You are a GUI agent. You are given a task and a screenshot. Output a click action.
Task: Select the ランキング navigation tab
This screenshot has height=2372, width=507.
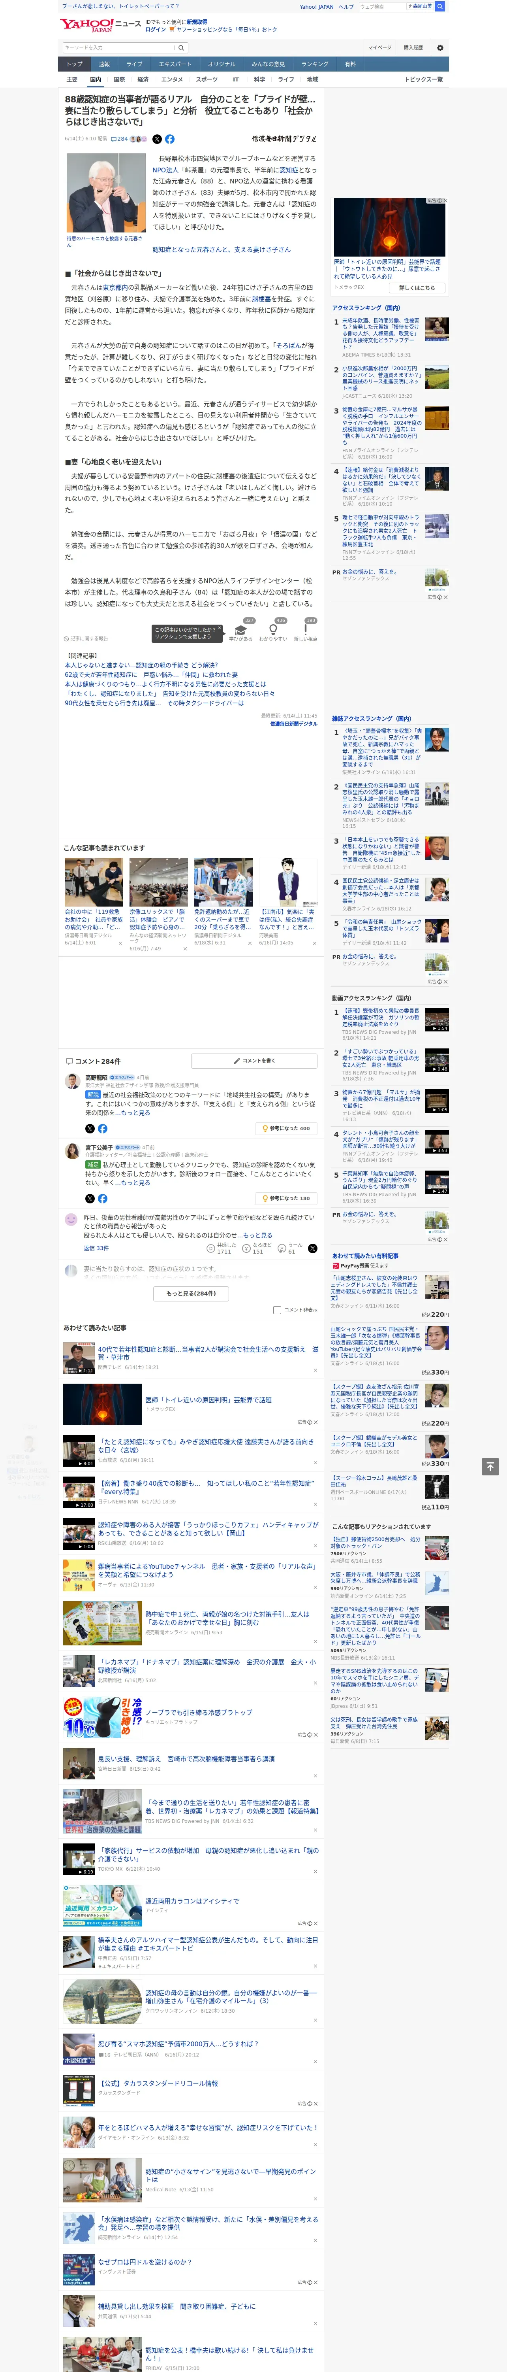(315, 64)
